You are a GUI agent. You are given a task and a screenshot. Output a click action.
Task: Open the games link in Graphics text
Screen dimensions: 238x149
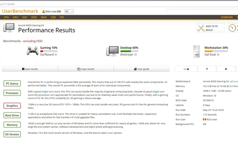point(127,104)
